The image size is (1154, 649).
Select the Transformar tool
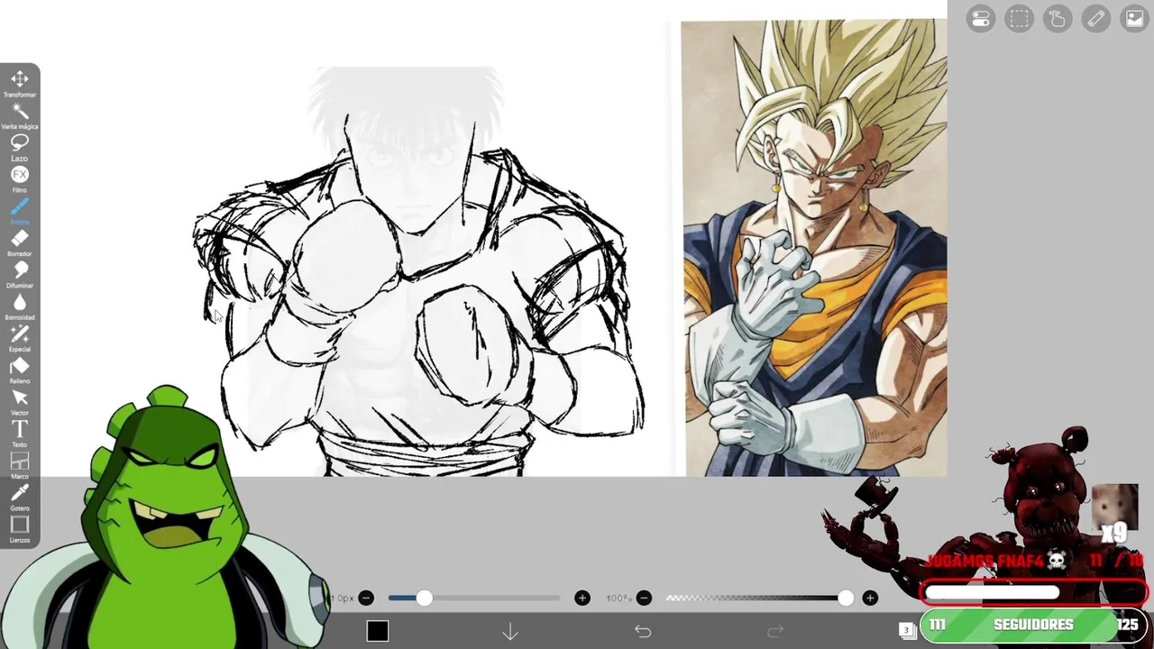20,83
